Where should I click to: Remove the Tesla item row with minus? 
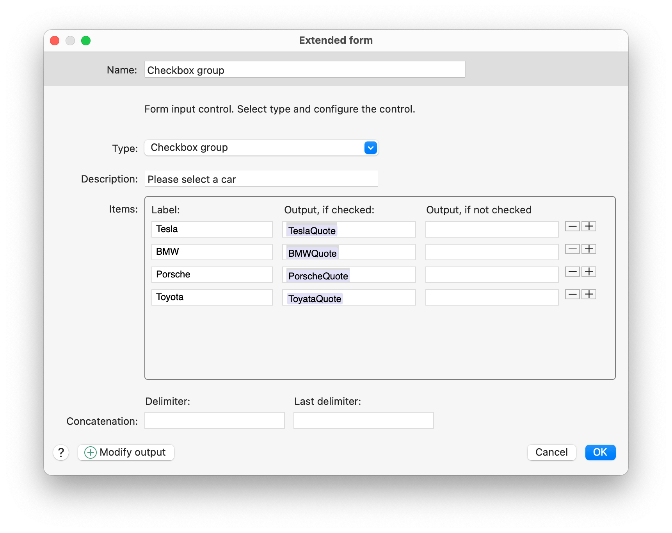point(572,226)
